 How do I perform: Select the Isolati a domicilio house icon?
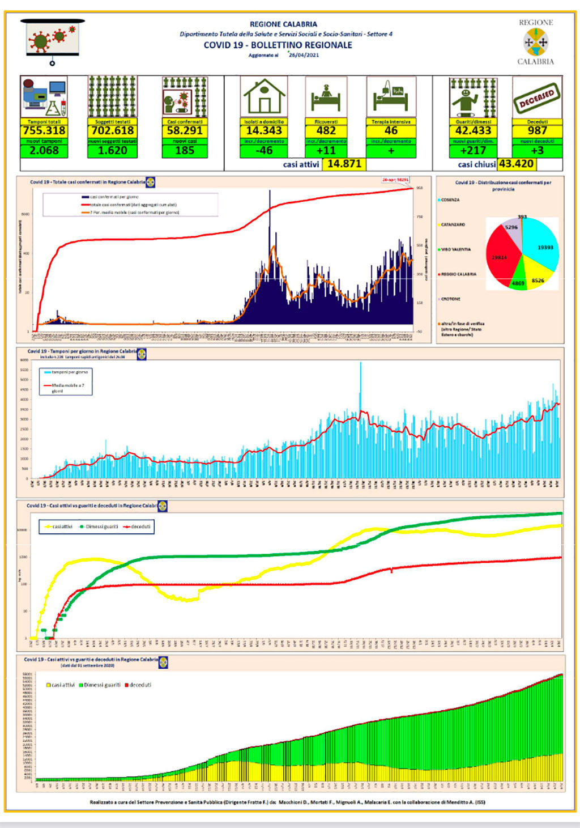(264, 97)
